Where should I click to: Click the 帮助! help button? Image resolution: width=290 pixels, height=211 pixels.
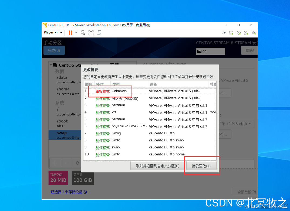coord(249,50)
